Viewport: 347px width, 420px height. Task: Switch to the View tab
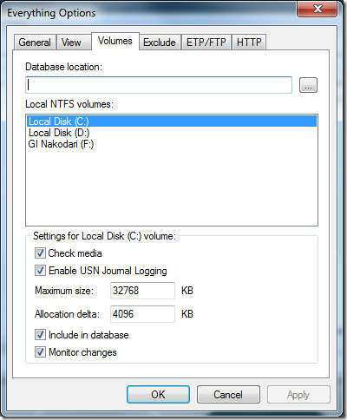point(74,43)
